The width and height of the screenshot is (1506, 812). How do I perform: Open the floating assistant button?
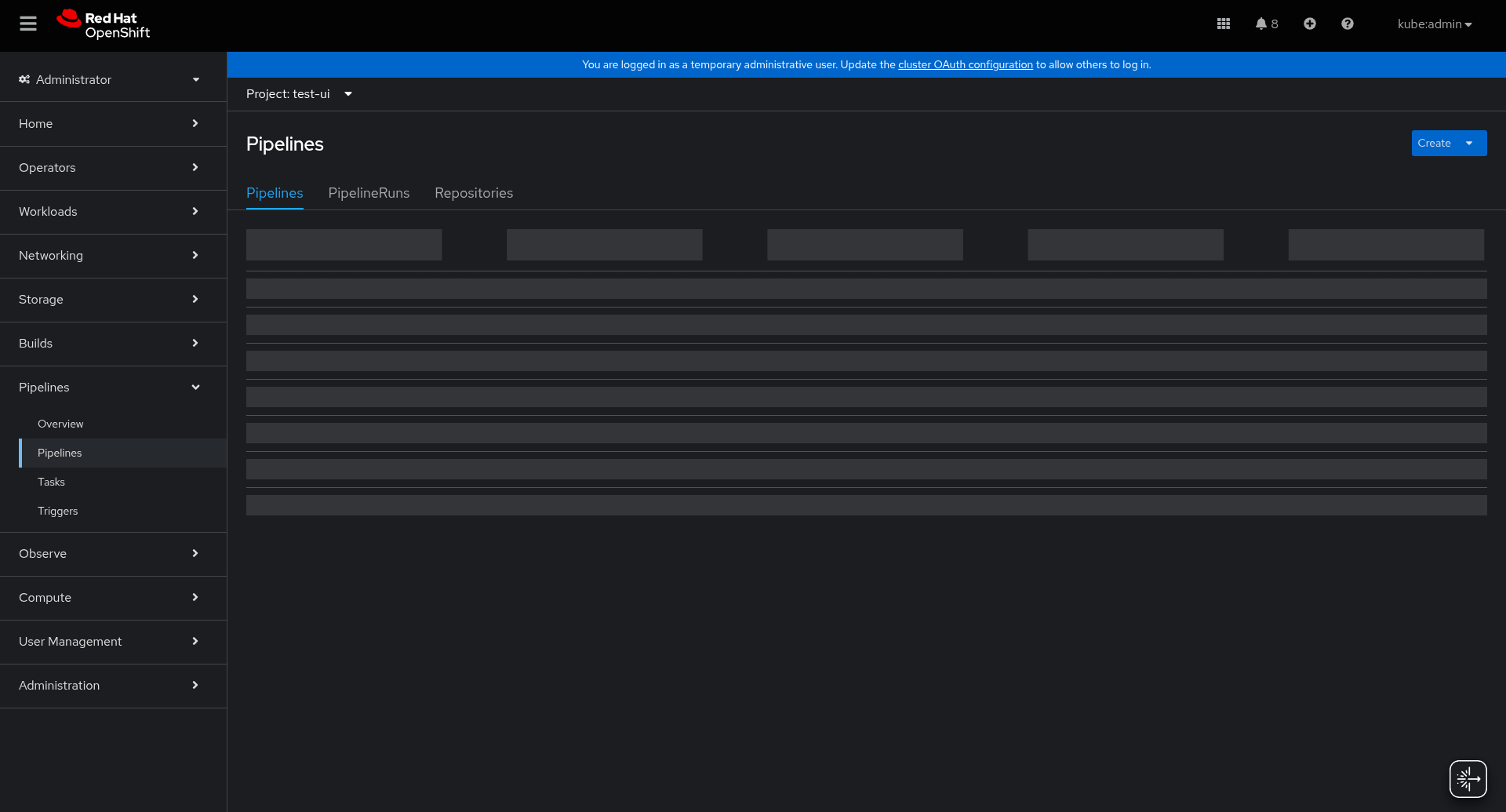[1468, 779]
